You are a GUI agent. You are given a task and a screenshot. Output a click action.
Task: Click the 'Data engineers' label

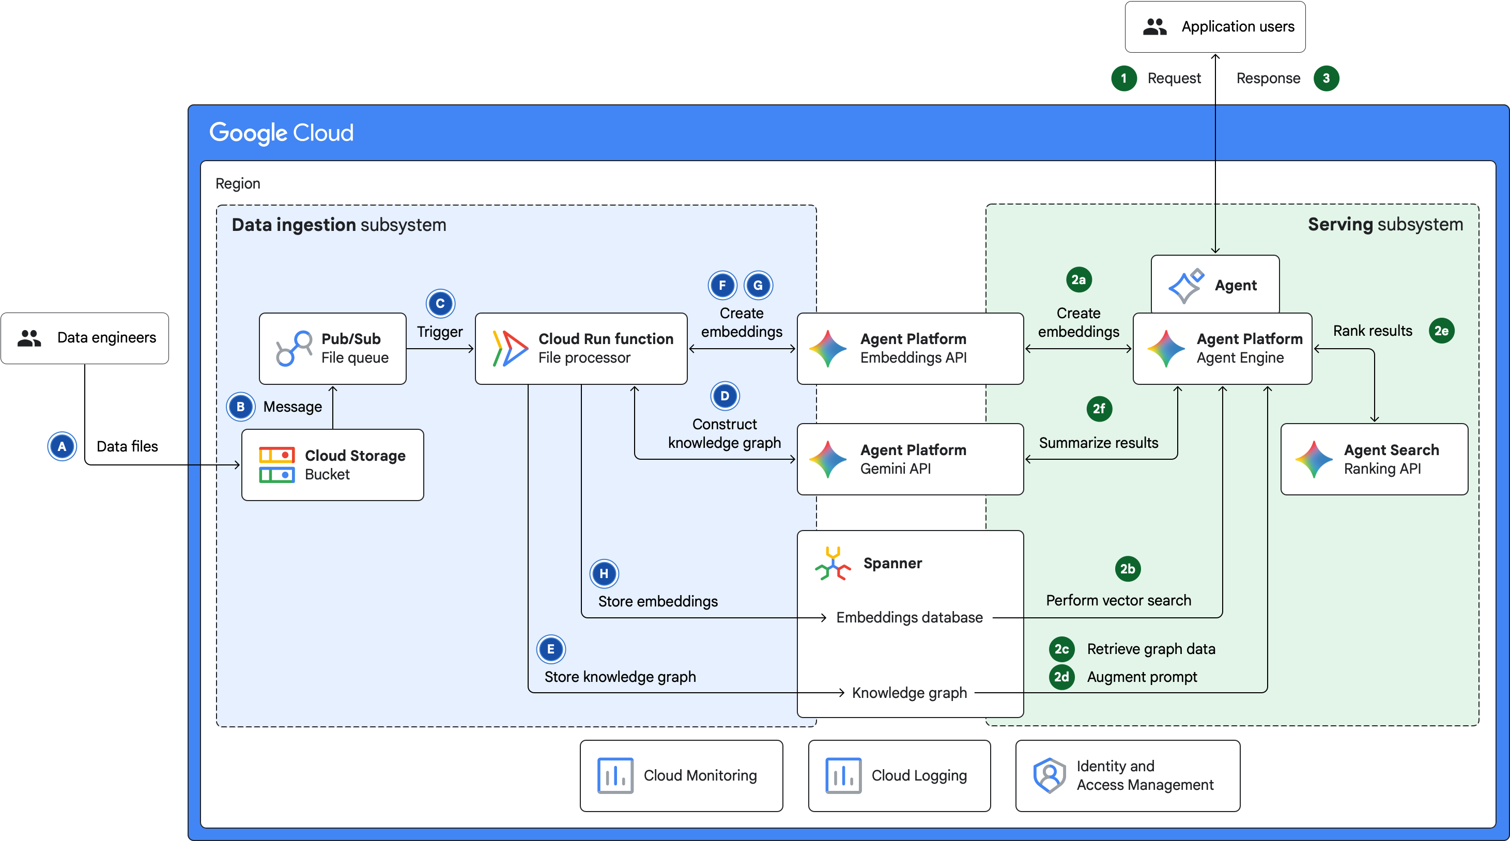click(106, 338)
